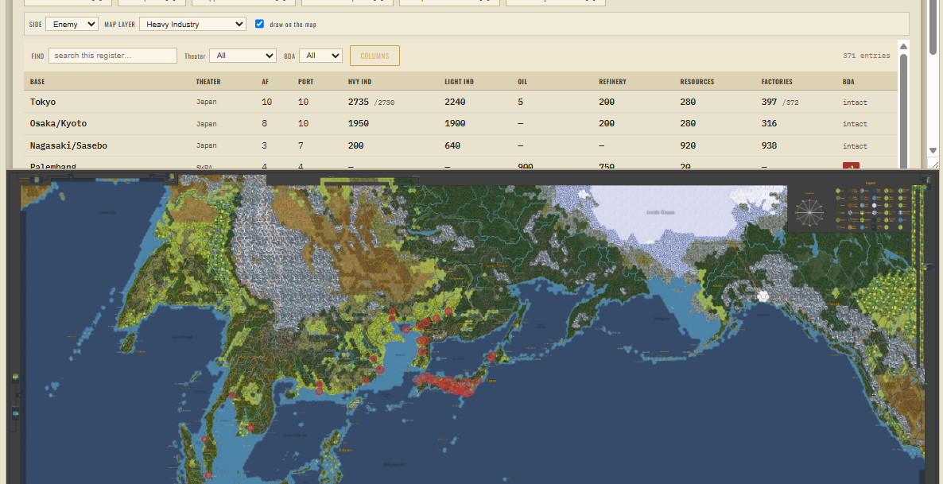Sort by the FACTORIES column header
The image size is (943, 484).
[777, 82]
